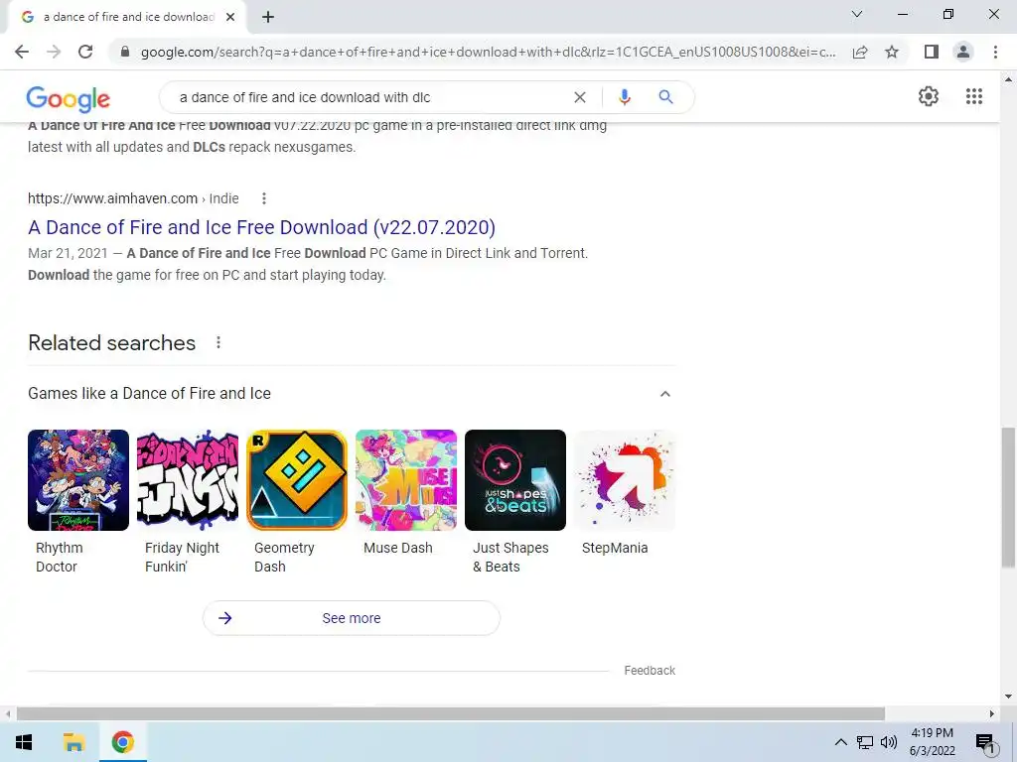Viewport: 1017px width, 762px height.
Task: Open Chrome profile avatar
Action: pyautogui.click(x=963, y=52)
